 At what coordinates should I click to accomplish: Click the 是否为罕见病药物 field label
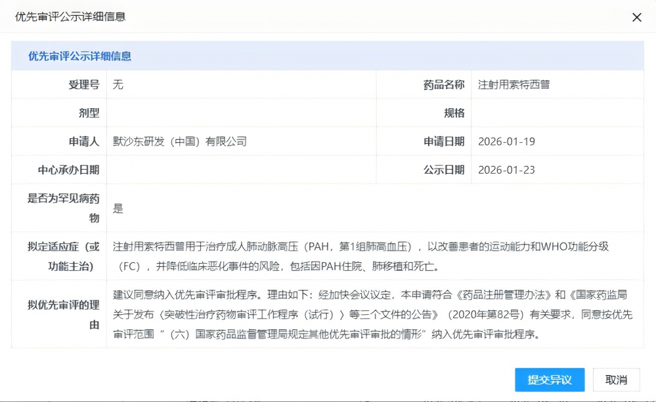pos(64,207)
